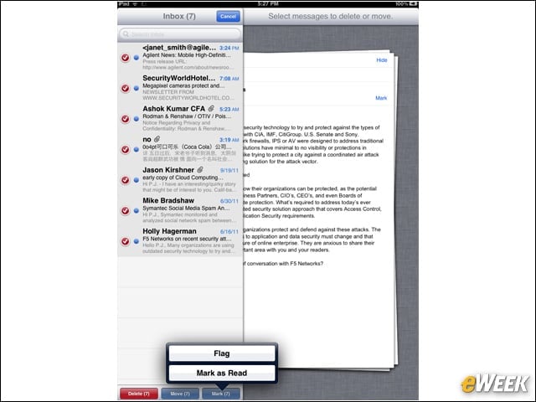This screenshot has height=402, width=536.
Task: Uncheck the Ashok Kumar CFA message
Action: tap(126, 119)
